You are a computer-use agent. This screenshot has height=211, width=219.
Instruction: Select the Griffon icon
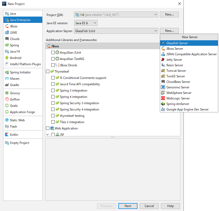pyautogui.click(x=7, y=99)
